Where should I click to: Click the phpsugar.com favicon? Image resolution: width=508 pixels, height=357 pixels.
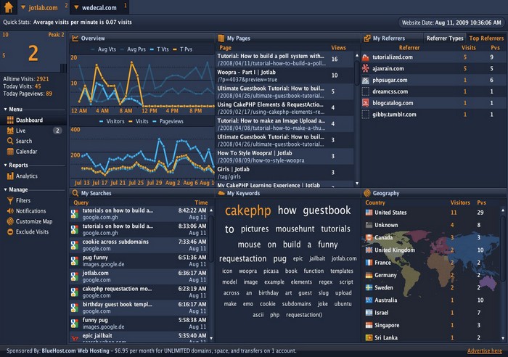(366, 80)
